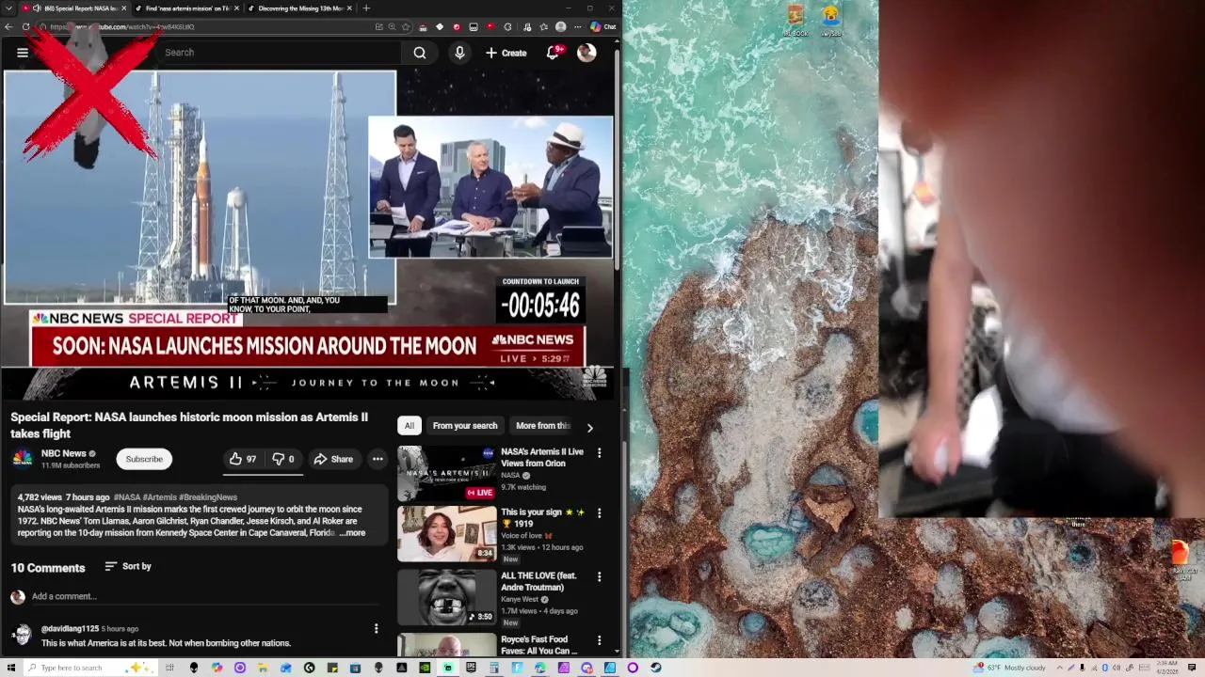This screenshot has width=1205, height=677.
Task: Open options for NASA's Artemis II Live video
Action: pos(599,453)
